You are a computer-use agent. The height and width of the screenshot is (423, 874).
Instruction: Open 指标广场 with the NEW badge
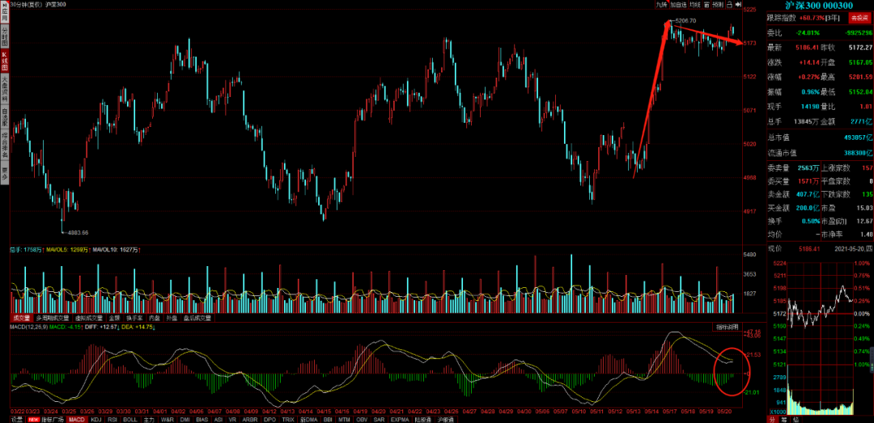coord(45,419)
